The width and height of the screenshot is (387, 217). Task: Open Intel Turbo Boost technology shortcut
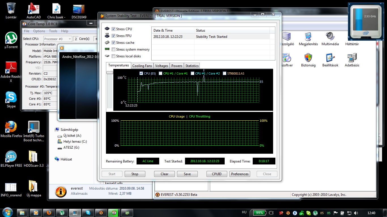point(34,131)
